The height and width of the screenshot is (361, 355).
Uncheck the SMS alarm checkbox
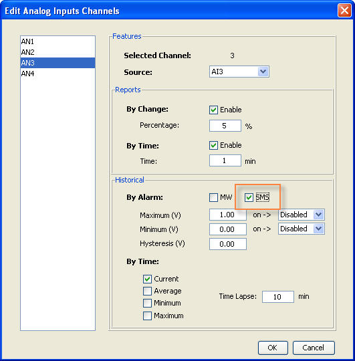pos(249,197)
